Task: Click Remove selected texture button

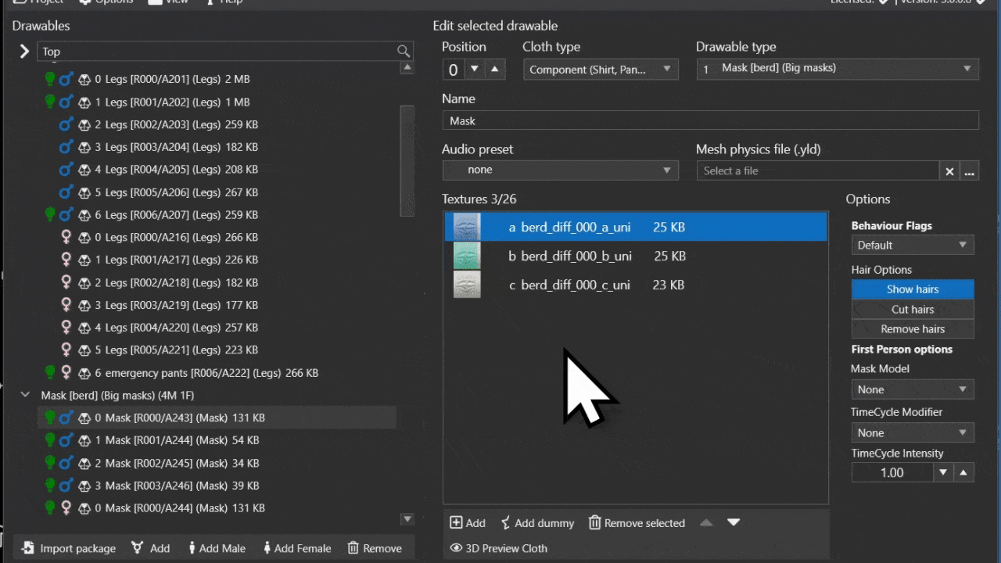Action: point(637,523)
